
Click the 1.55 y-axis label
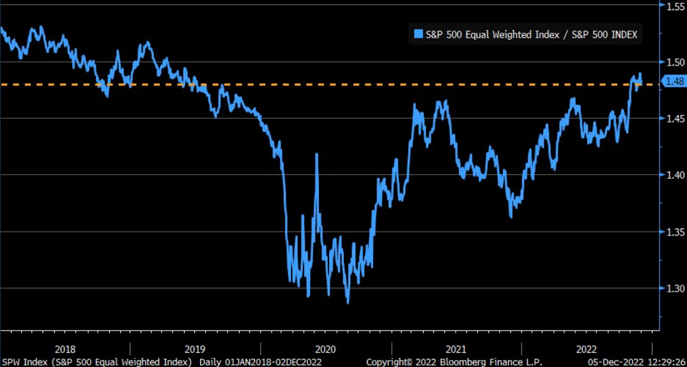[675, 6]
